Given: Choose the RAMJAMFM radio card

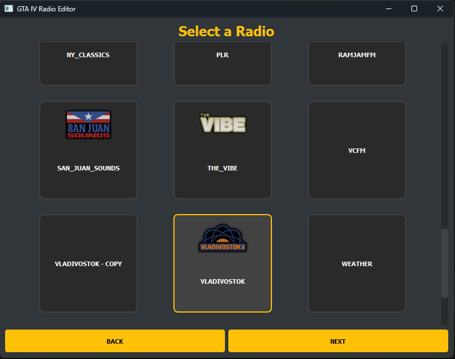Looking at the screenshot, I should (357, 64).
